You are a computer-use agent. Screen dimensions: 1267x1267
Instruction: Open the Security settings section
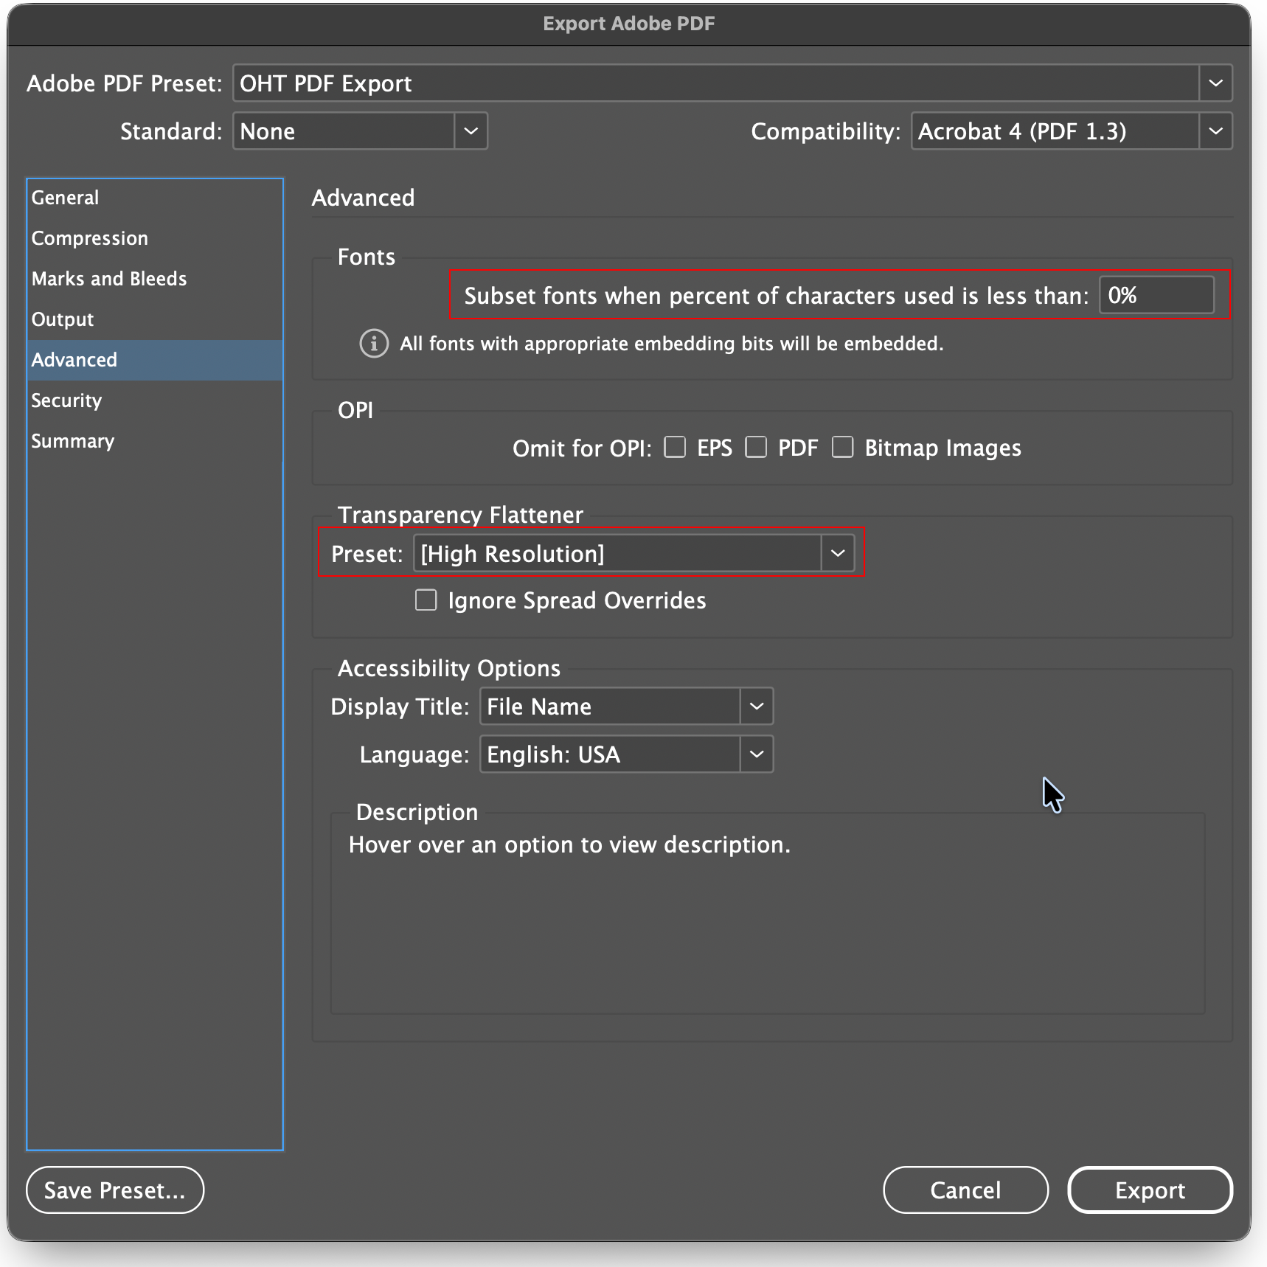66,400
